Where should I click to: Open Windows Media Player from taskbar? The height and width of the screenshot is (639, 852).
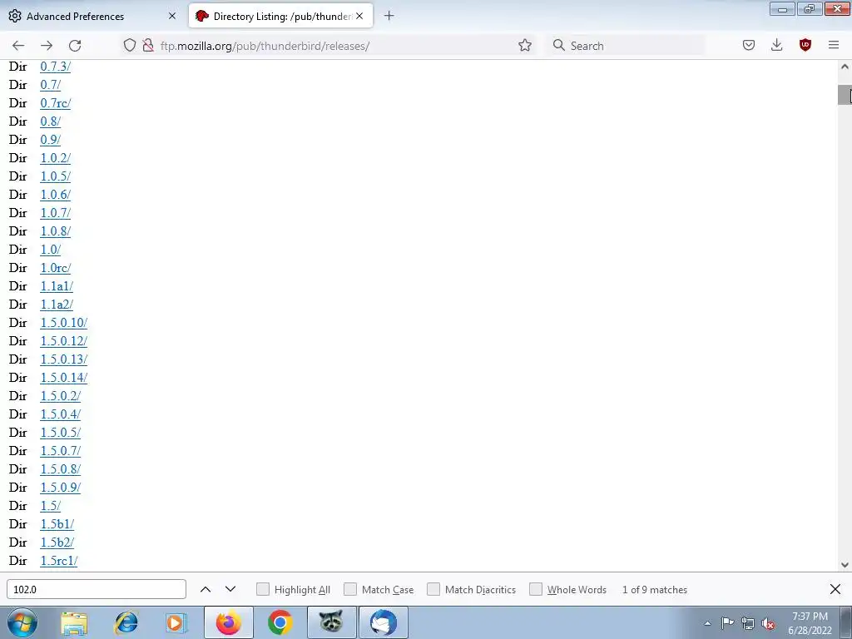pos(176,622)
